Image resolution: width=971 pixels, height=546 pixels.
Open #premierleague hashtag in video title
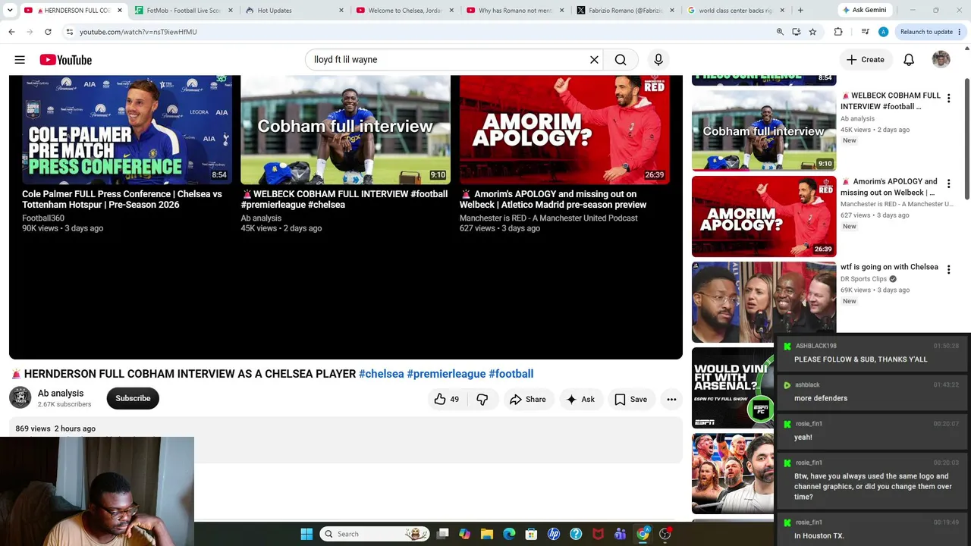[446, 374]
